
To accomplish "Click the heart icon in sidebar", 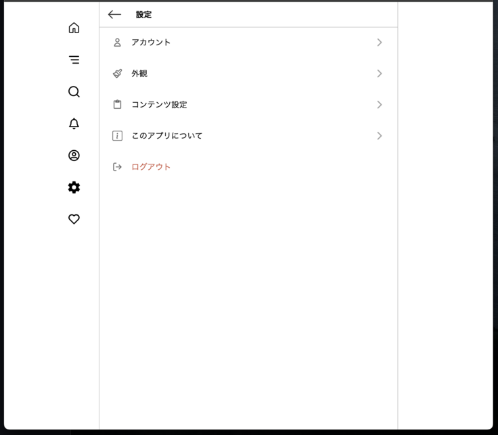I will [74, 219].
